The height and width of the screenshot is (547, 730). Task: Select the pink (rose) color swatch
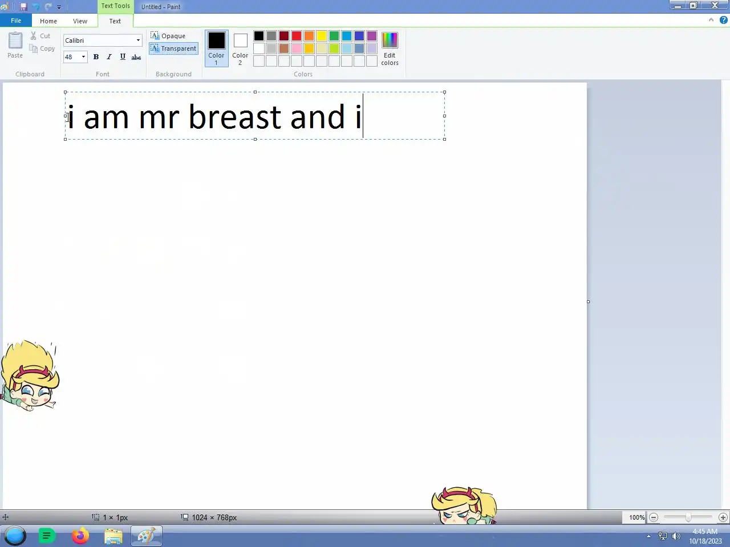pyautogui.click(x=297, y=48)
